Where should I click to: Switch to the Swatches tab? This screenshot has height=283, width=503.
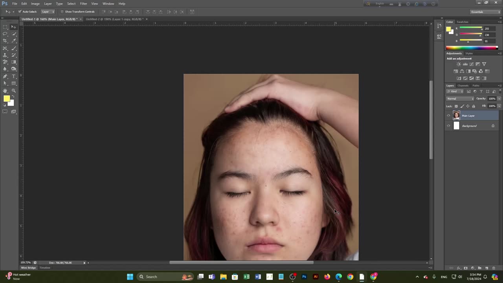coord(463,22)
